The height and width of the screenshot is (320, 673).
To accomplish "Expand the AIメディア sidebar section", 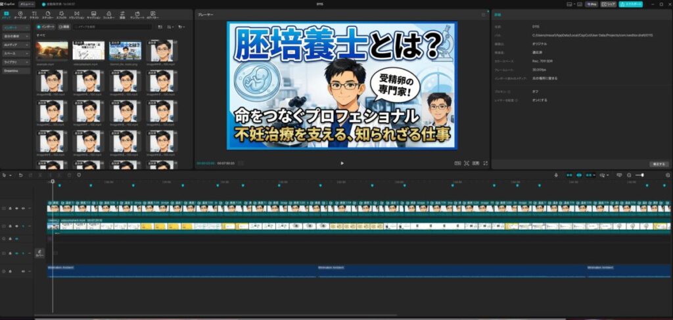I will pyautogui.click(x=16, y=44).
